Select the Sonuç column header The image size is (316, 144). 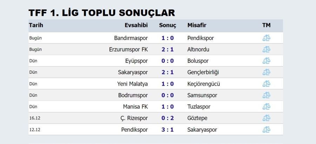167,25
